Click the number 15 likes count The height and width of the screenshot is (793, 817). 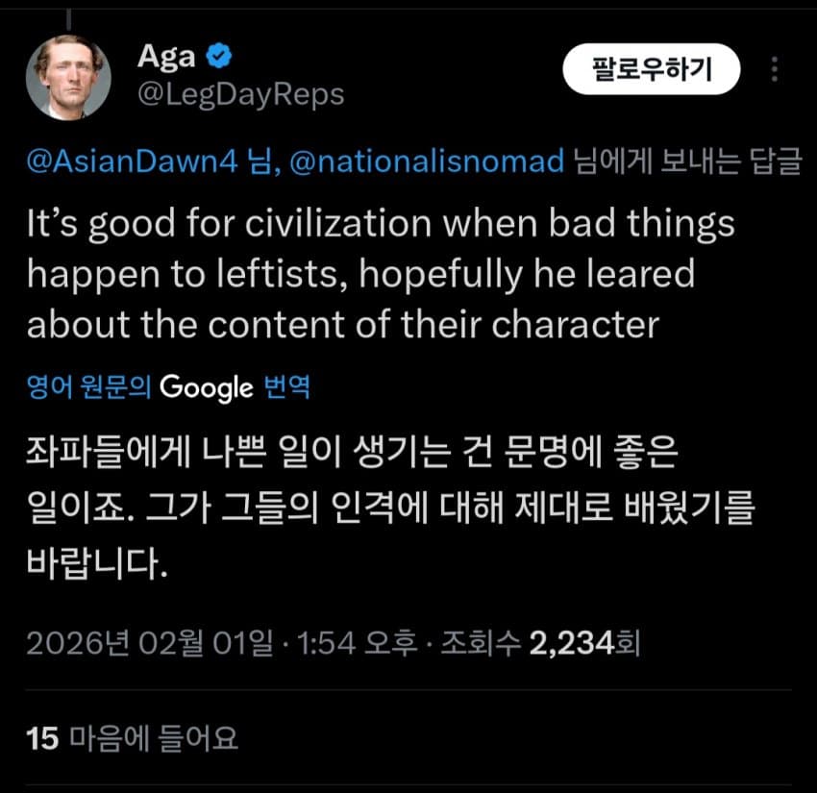tap(43, 737)
